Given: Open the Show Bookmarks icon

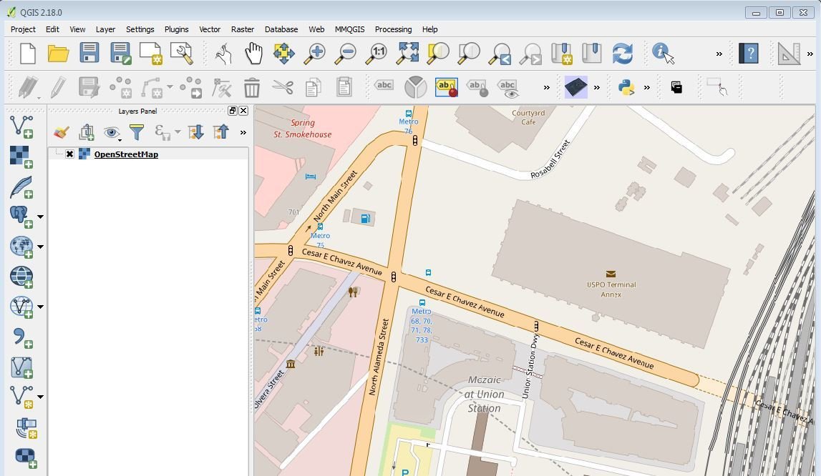Looking at the screenshot, I should coord(592,54).
